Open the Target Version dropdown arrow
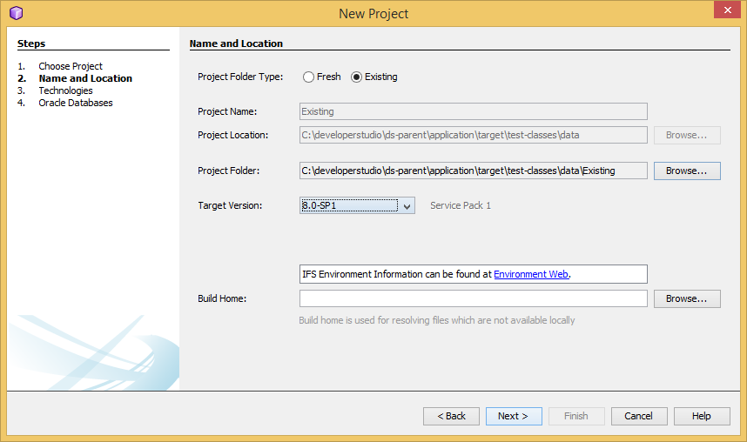747x442 pixels. coord(407,205)
